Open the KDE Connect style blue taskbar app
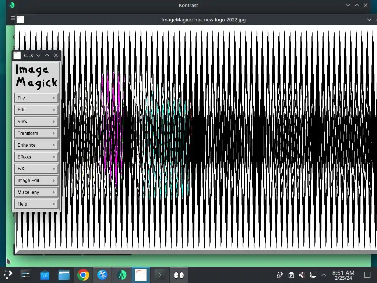 (102, 275)
